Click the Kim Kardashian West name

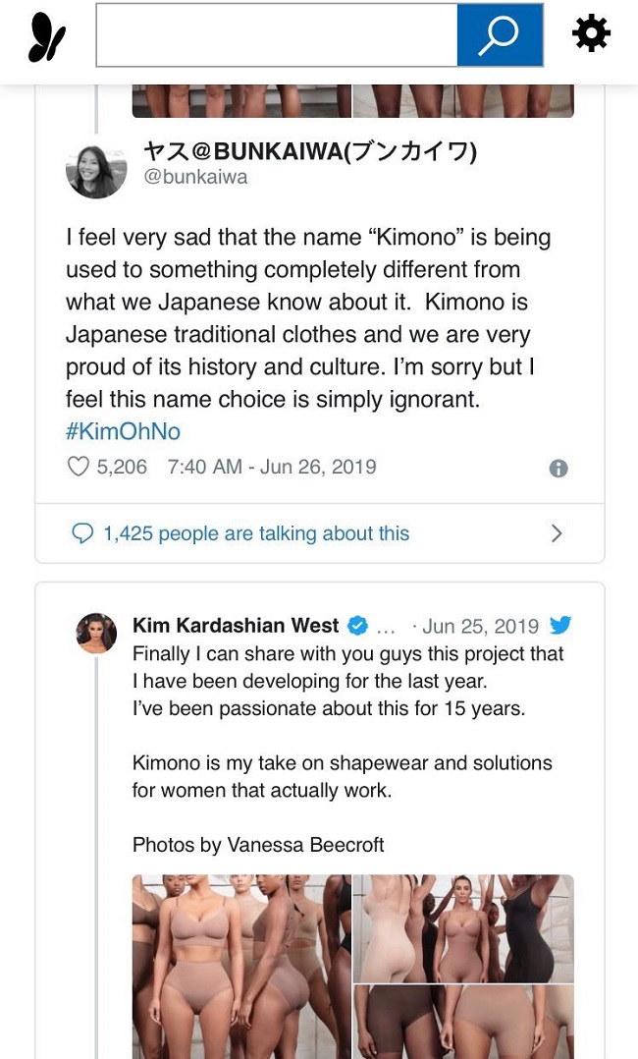click(x=236, y=626)
